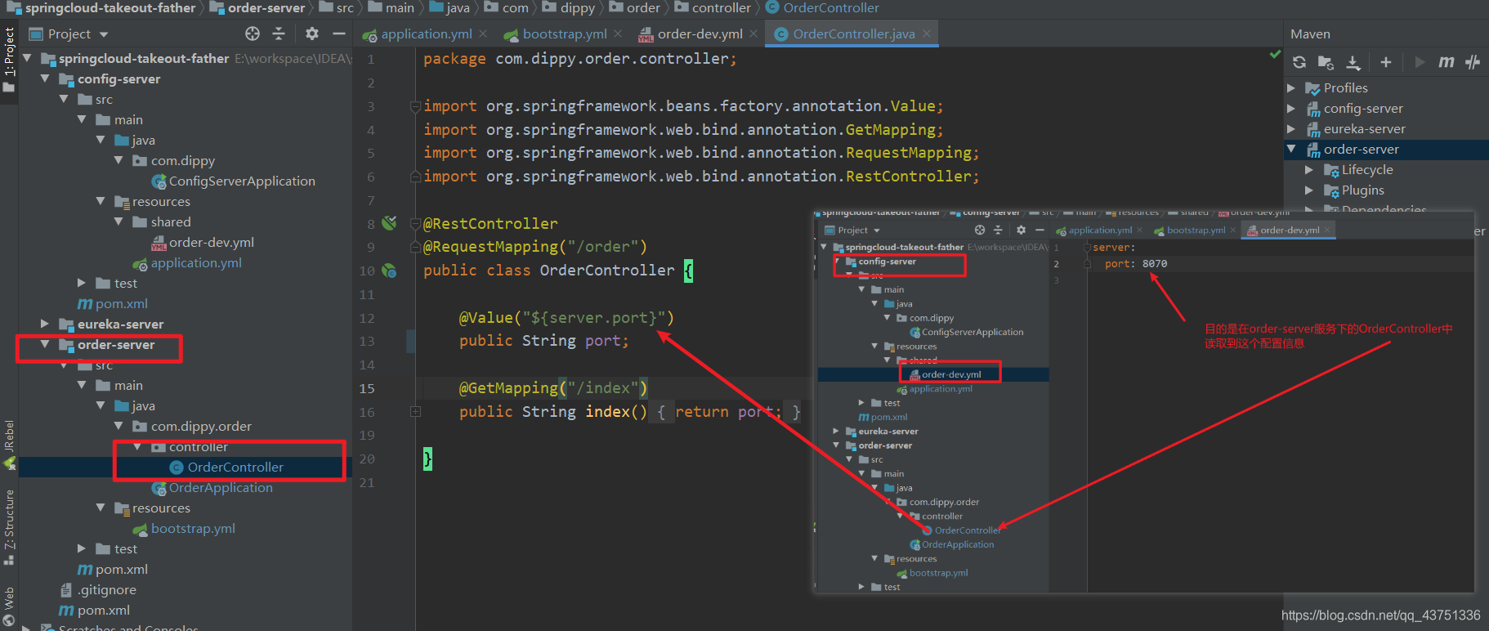The image size is (1489, 631).
Task: Toggle the Structure tool window
Action: pyautogui.click(x=9, y=527)
